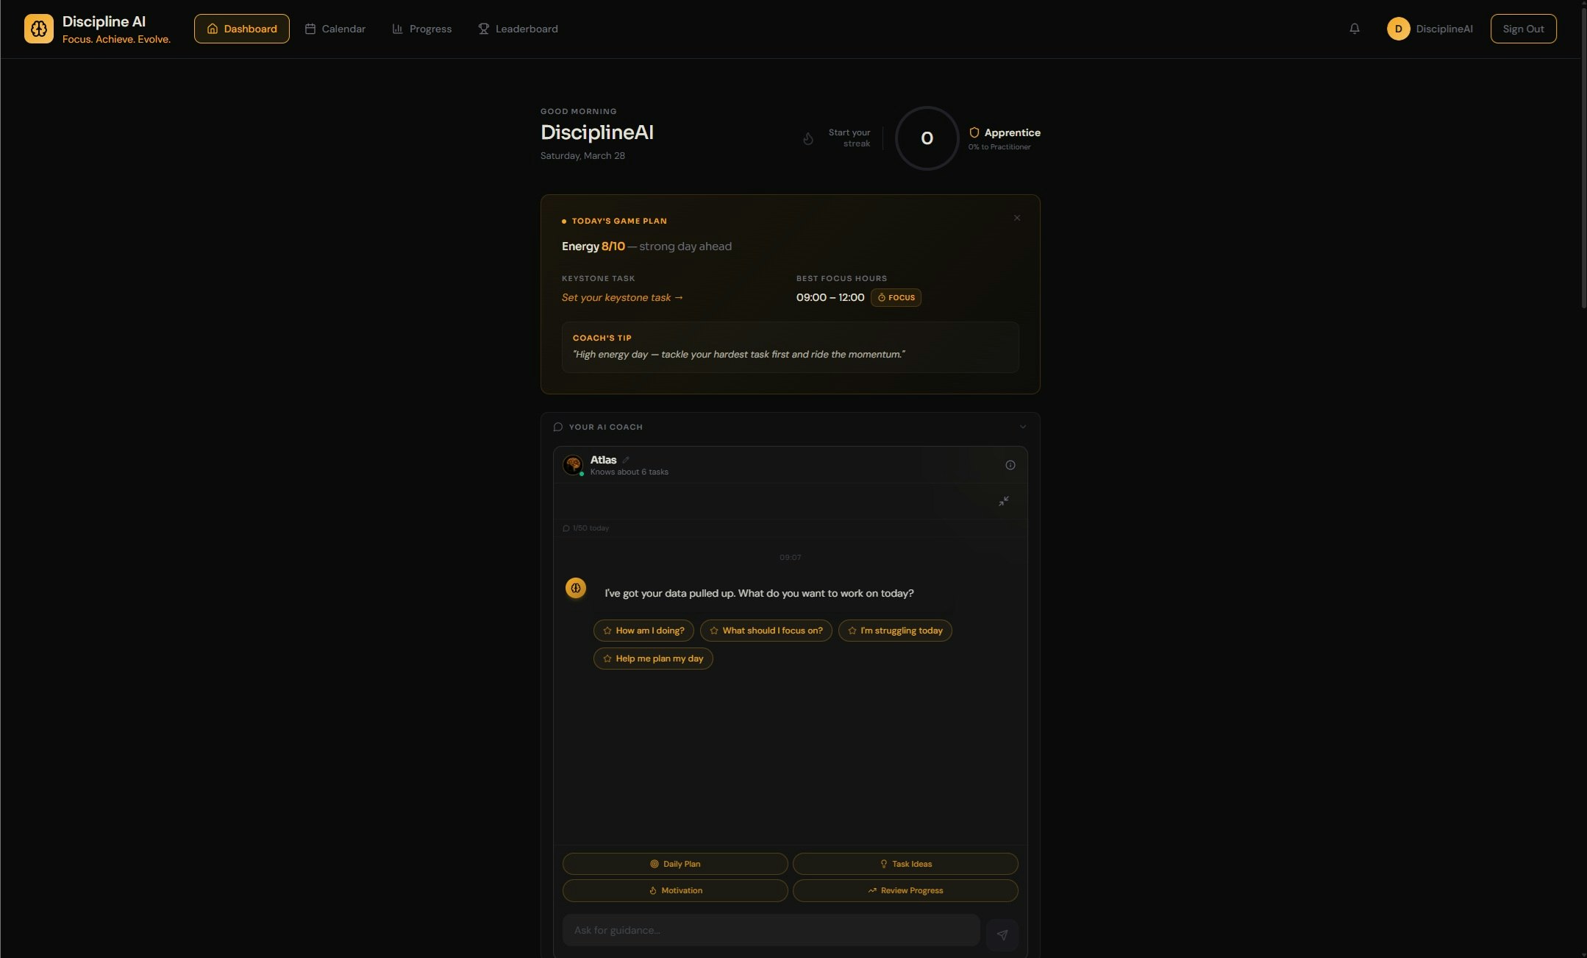Click the notification bell icon
1587x958 pixels.
point(1354,29)
